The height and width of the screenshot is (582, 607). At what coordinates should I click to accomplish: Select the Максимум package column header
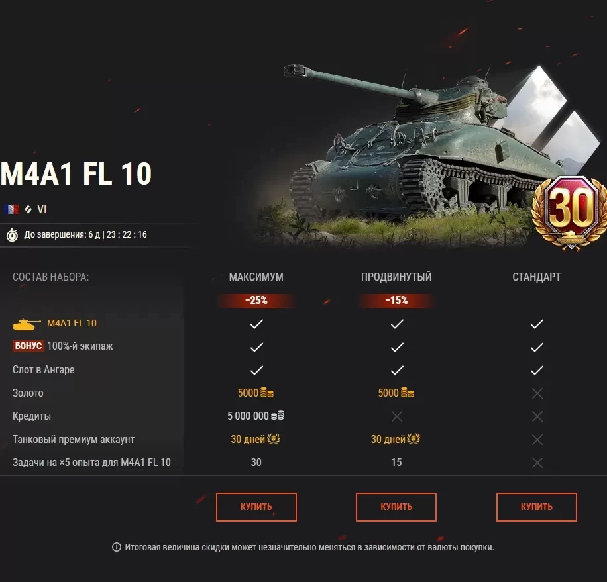pos(256,277)
